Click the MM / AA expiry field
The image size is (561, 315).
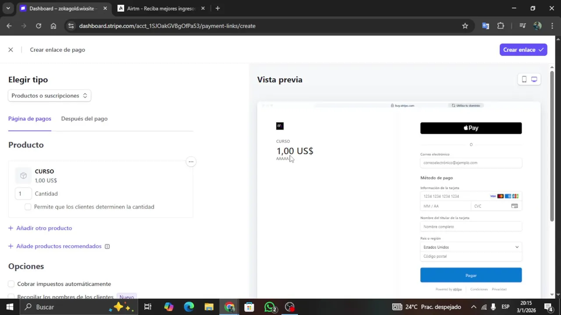(x=446, y=206)
